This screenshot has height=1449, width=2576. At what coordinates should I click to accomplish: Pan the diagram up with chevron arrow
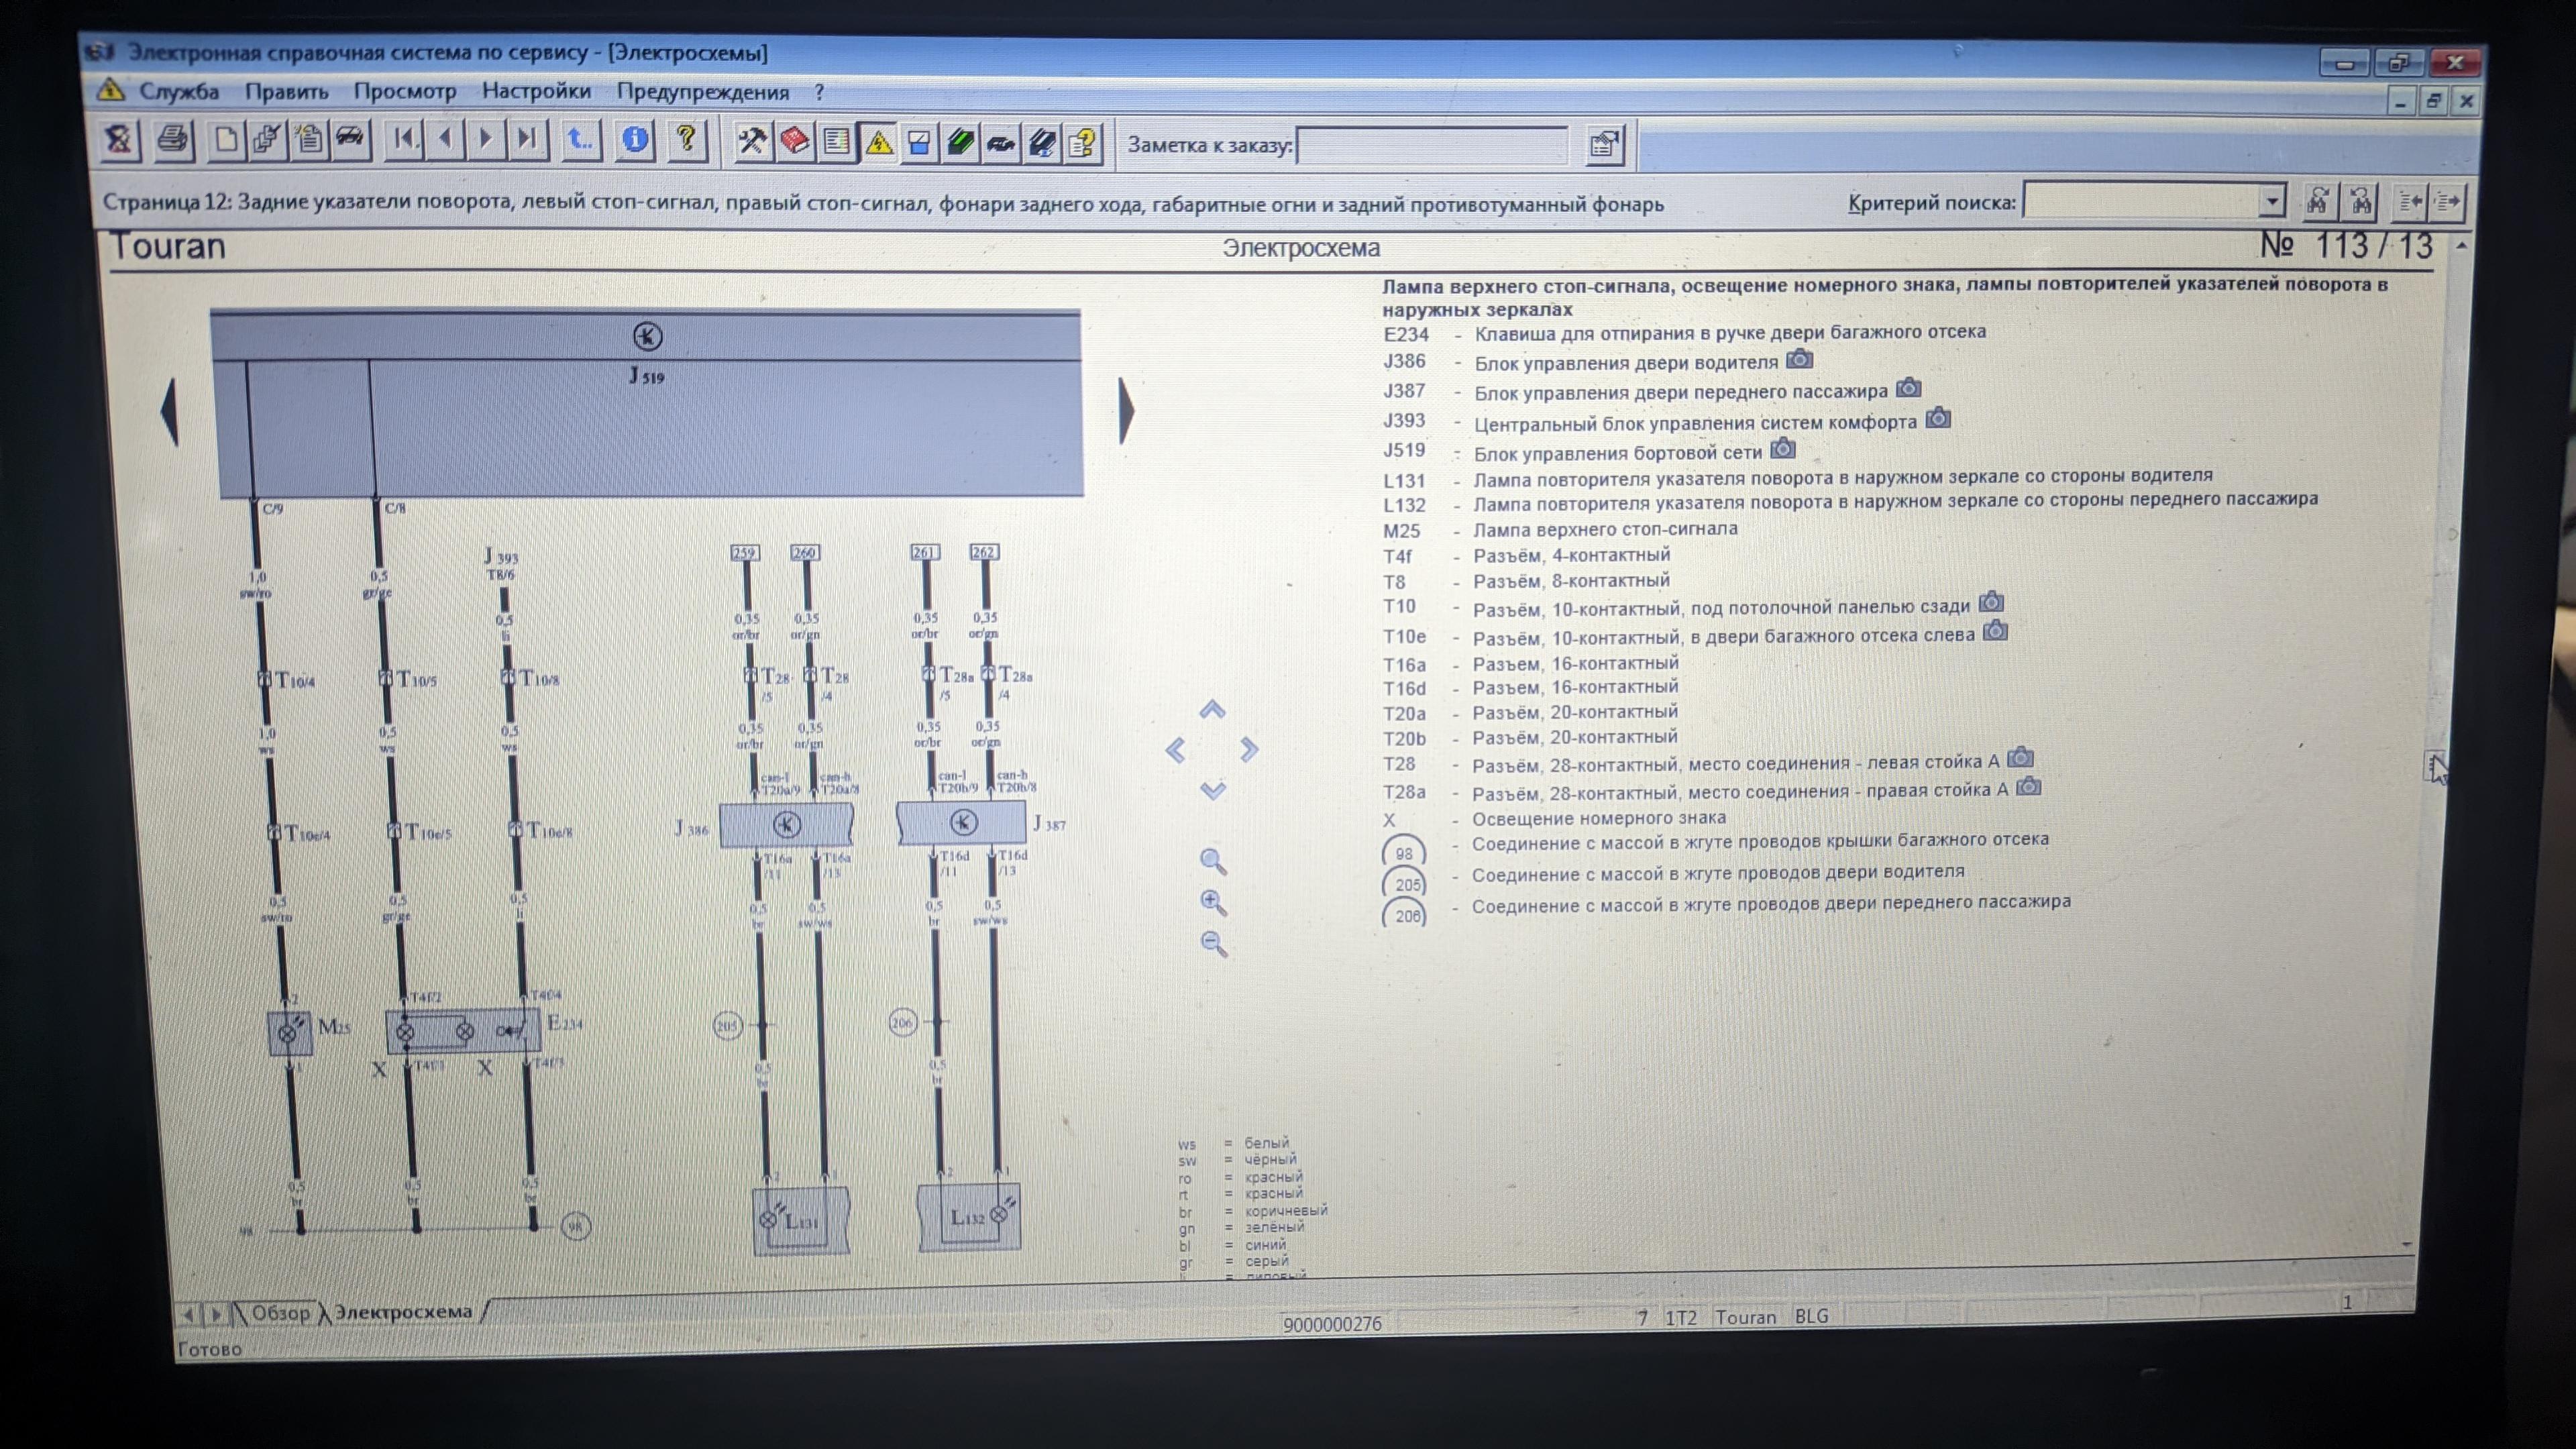tap(1212, 710)
